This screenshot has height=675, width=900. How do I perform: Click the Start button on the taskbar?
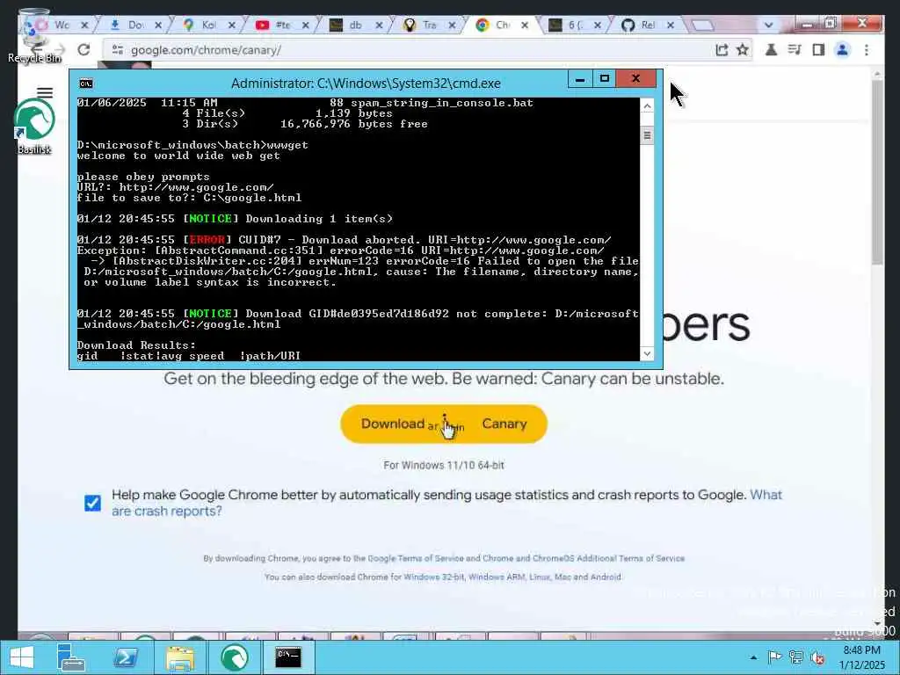[22, 657]
